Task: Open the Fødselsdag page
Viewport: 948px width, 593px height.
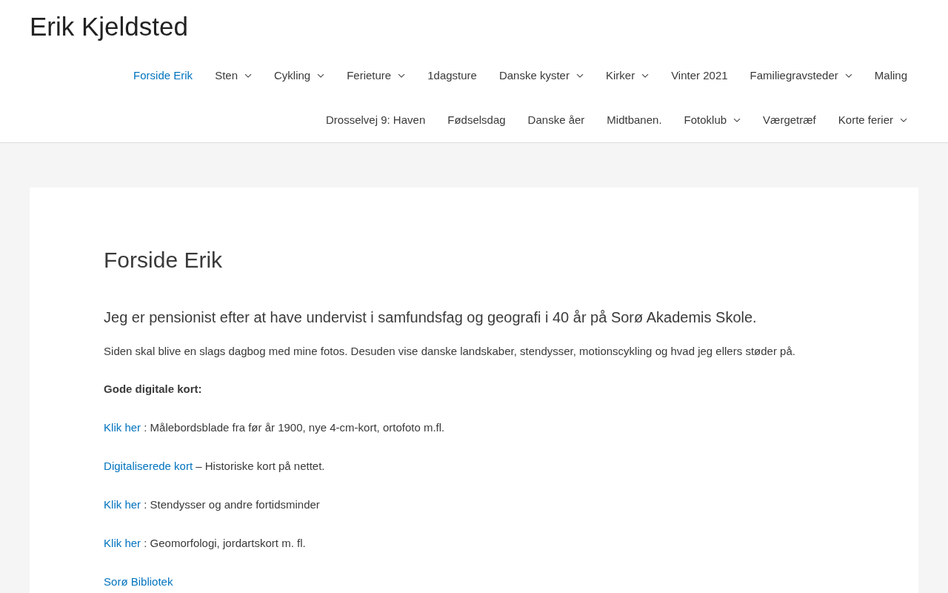Action: (x=476, y=120)
